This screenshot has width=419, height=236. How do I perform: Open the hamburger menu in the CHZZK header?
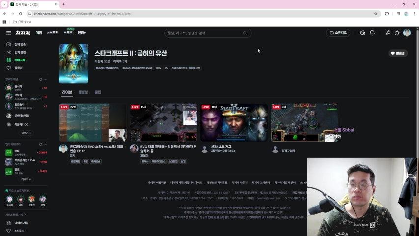(8, 33)
